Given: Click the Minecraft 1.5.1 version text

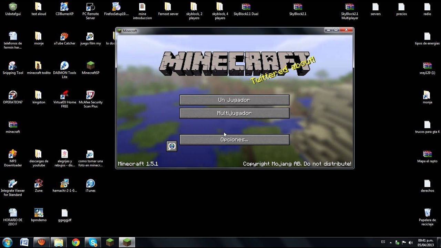Looking at the screenshot, I should click(138, 164).
